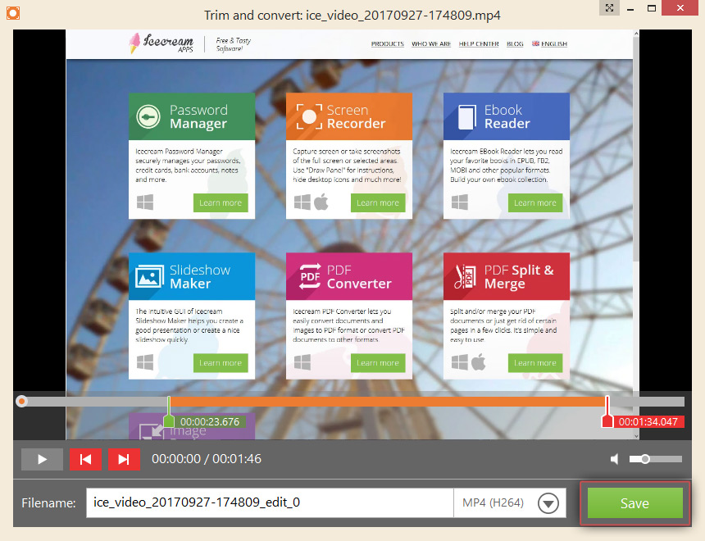The image size is (705, 541).
Task: Mute audio with the speaker icon
Action: tap(614, 459)
